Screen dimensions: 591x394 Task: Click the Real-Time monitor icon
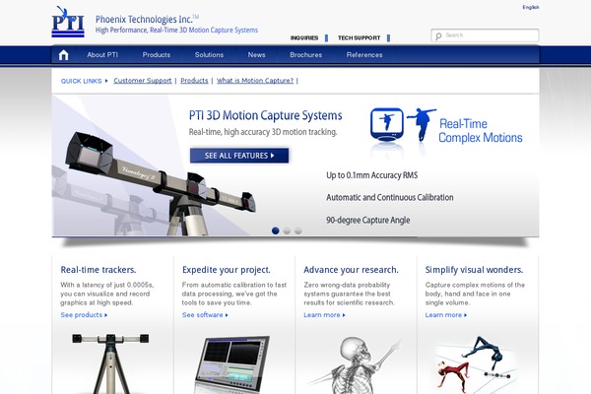pos(387,125)
